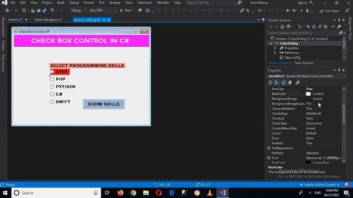This screenshot has height=198, width=353.
Task: Open the checkBox2 object selector dropdown
Action: point(344,76)
